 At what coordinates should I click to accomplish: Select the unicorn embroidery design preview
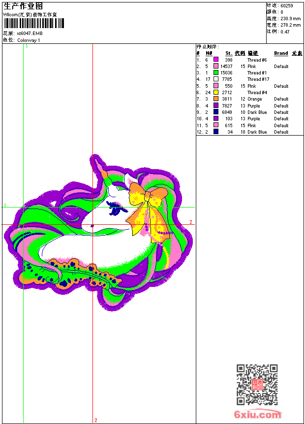click(98, 233)
